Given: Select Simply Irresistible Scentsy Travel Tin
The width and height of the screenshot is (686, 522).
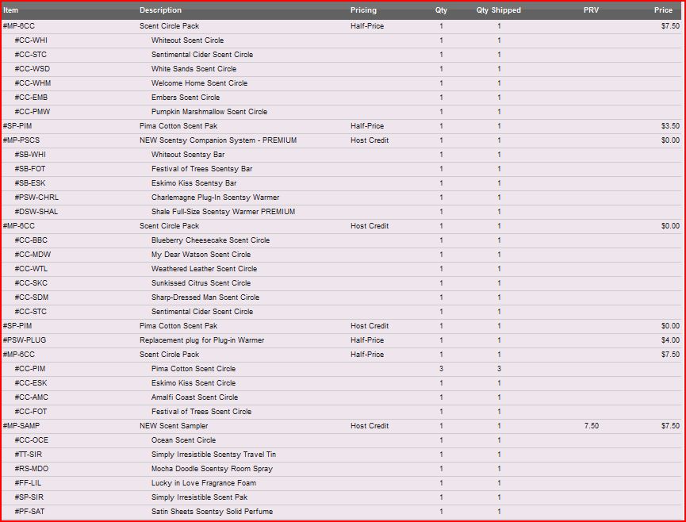Looking at the screenshot, I should pos(214,455).
